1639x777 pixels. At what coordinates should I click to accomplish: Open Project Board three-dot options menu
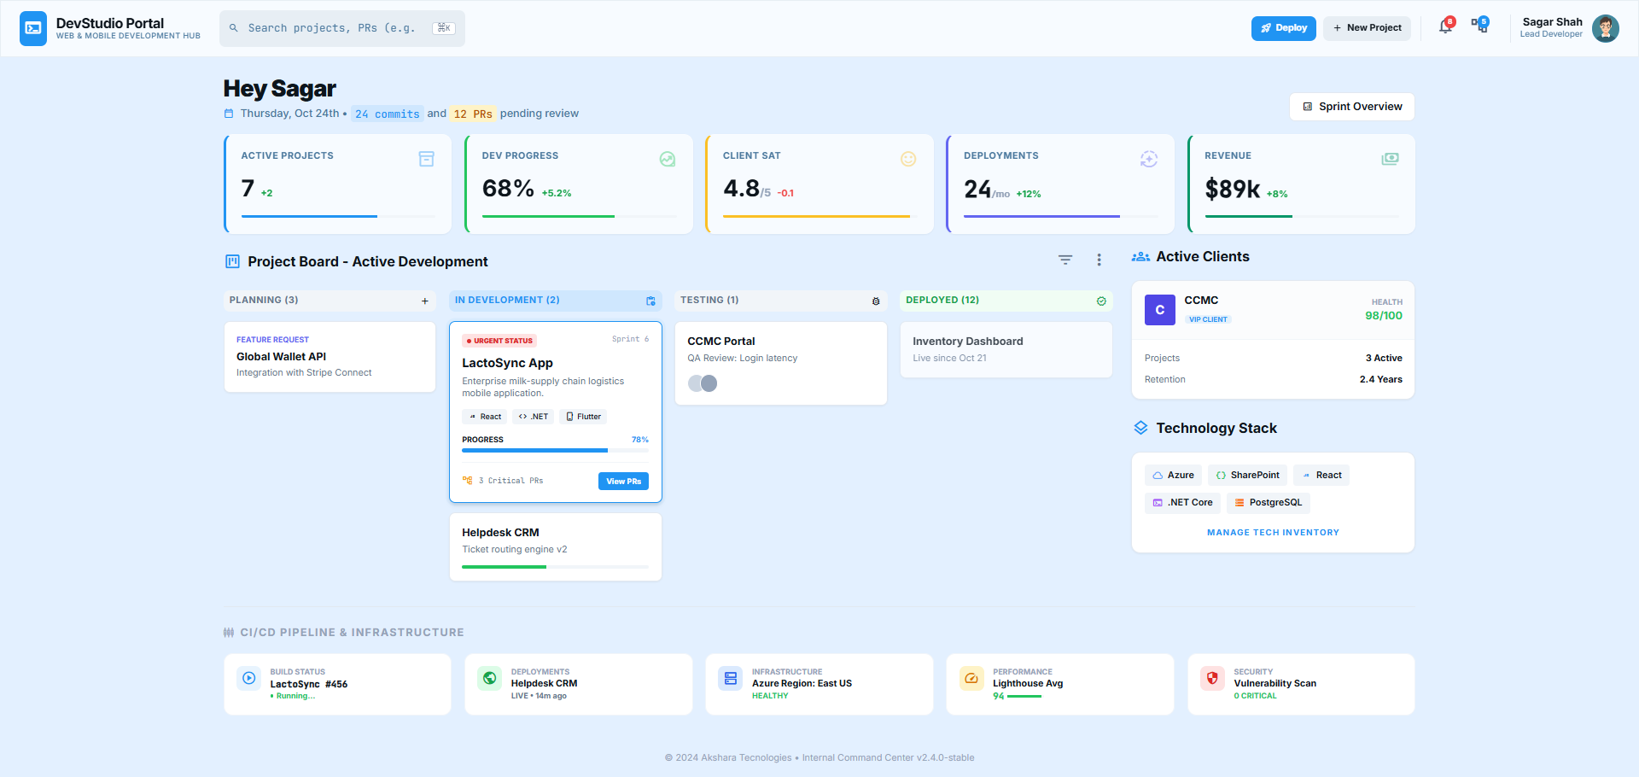(1099, 260)
